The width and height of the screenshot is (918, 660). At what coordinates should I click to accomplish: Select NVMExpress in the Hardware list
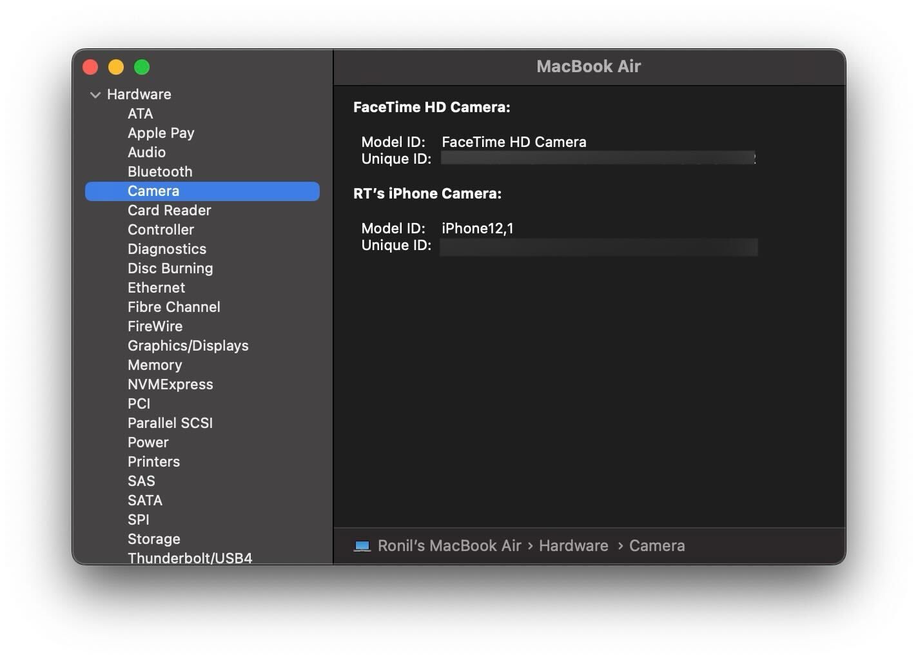[x=170, y=384]
